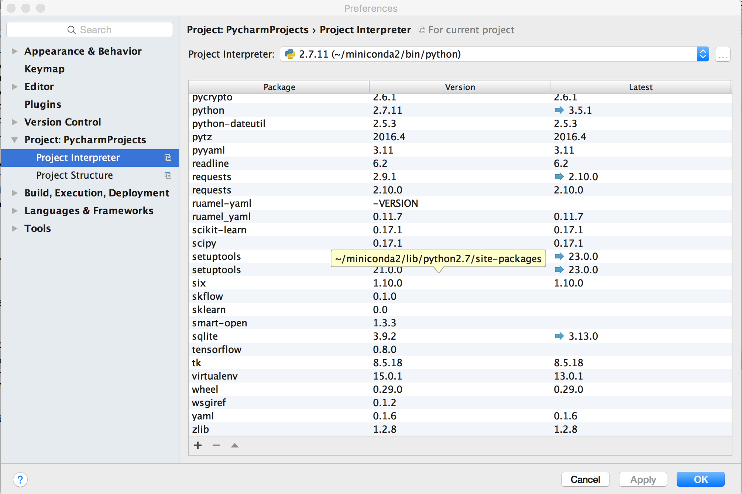Click the ellipsis button beside interpreter field
The width and height of the screenshot is (742, 494).
[722, 55]
